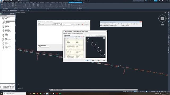
Task: Click the N compass direction on the ViewCube
Action: coord(162,15)
